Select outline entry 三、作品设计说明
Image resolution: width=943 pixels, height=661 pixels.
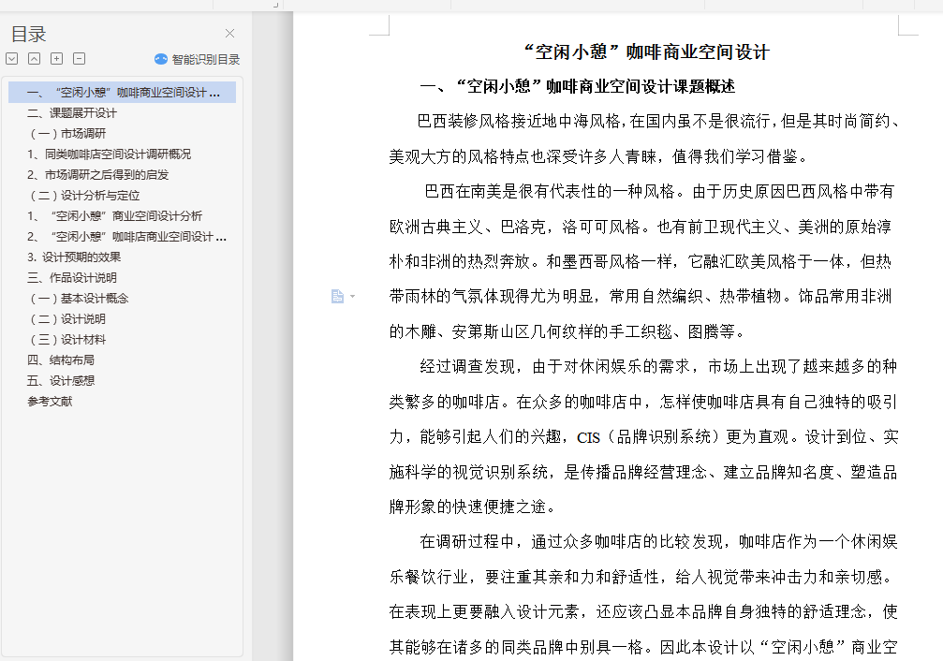(x=71, y=278)
